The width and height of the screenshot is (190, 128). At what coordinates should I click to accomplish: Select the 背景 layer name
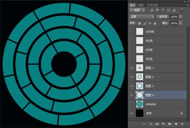(x=148, y=113)
